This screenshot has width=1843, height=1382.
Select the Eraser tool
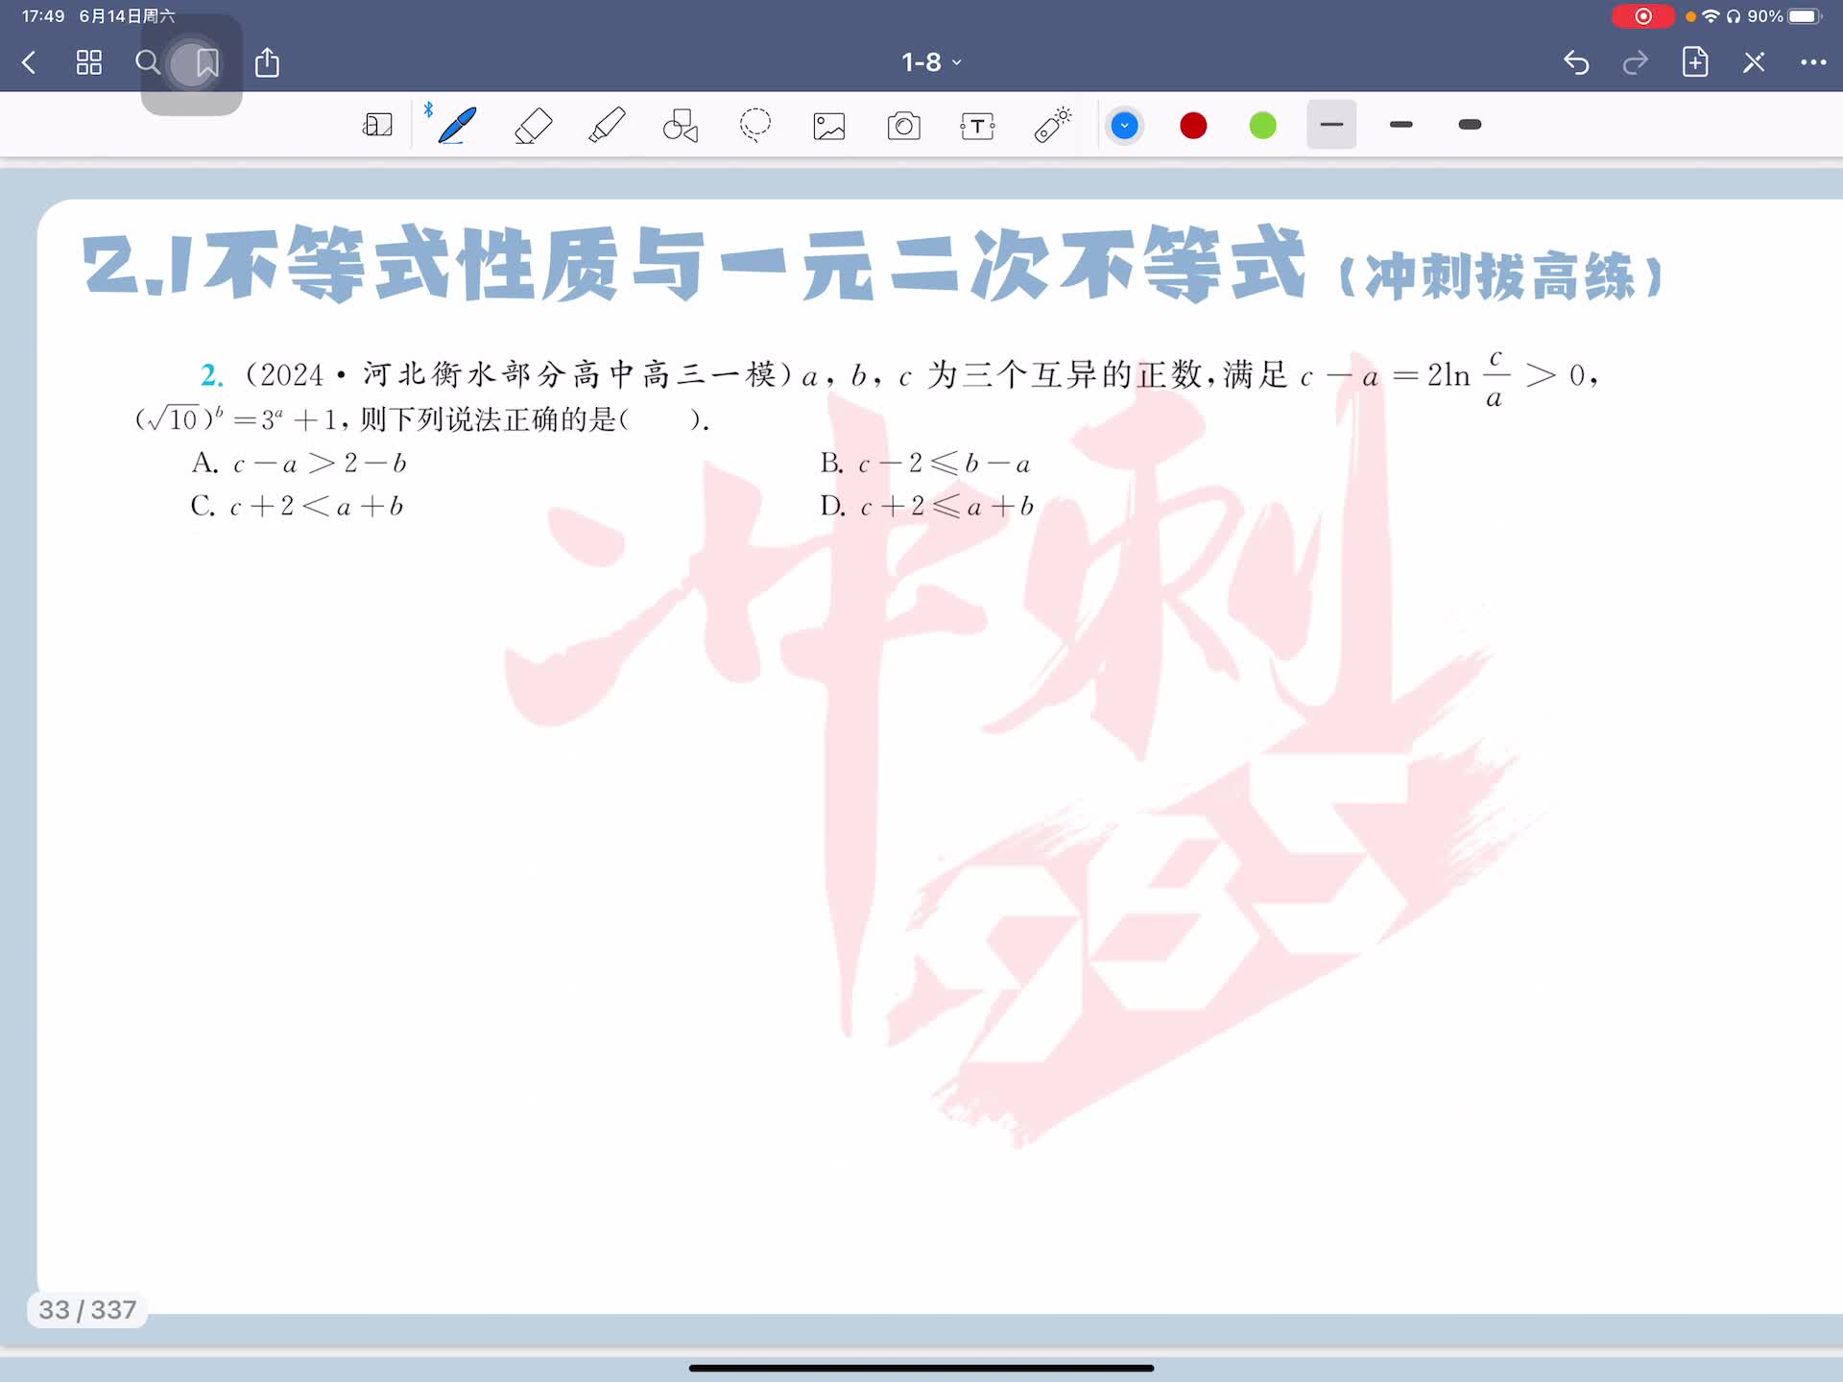pos(533,126)
